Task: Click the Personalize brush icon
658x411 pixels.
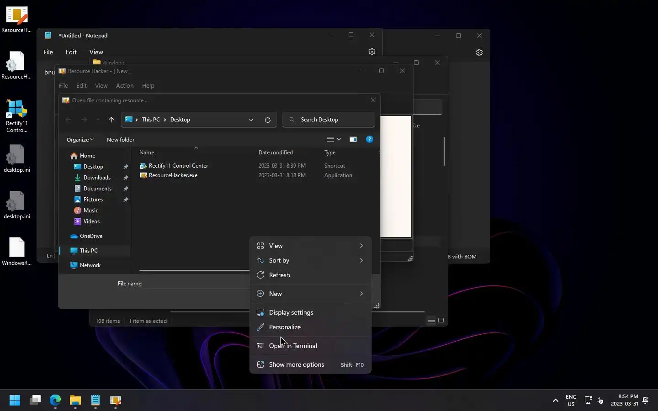Action: 260,327
